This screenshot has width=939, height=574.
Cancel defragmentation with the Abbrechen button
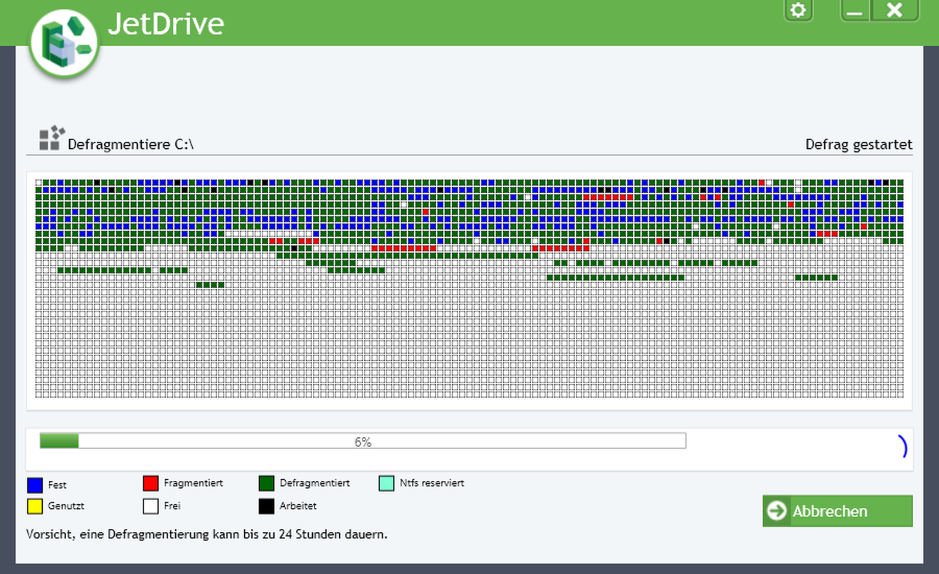coord(837,511)
